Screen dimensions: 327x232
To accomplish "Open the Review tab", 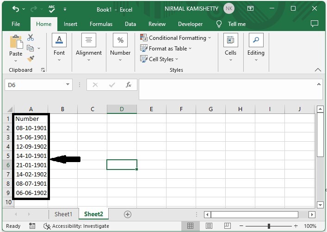I will click(157, 24).
